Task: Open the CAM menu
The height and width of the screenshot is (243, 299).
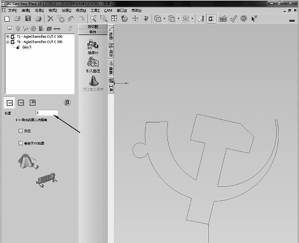Action: coord(108,10)
